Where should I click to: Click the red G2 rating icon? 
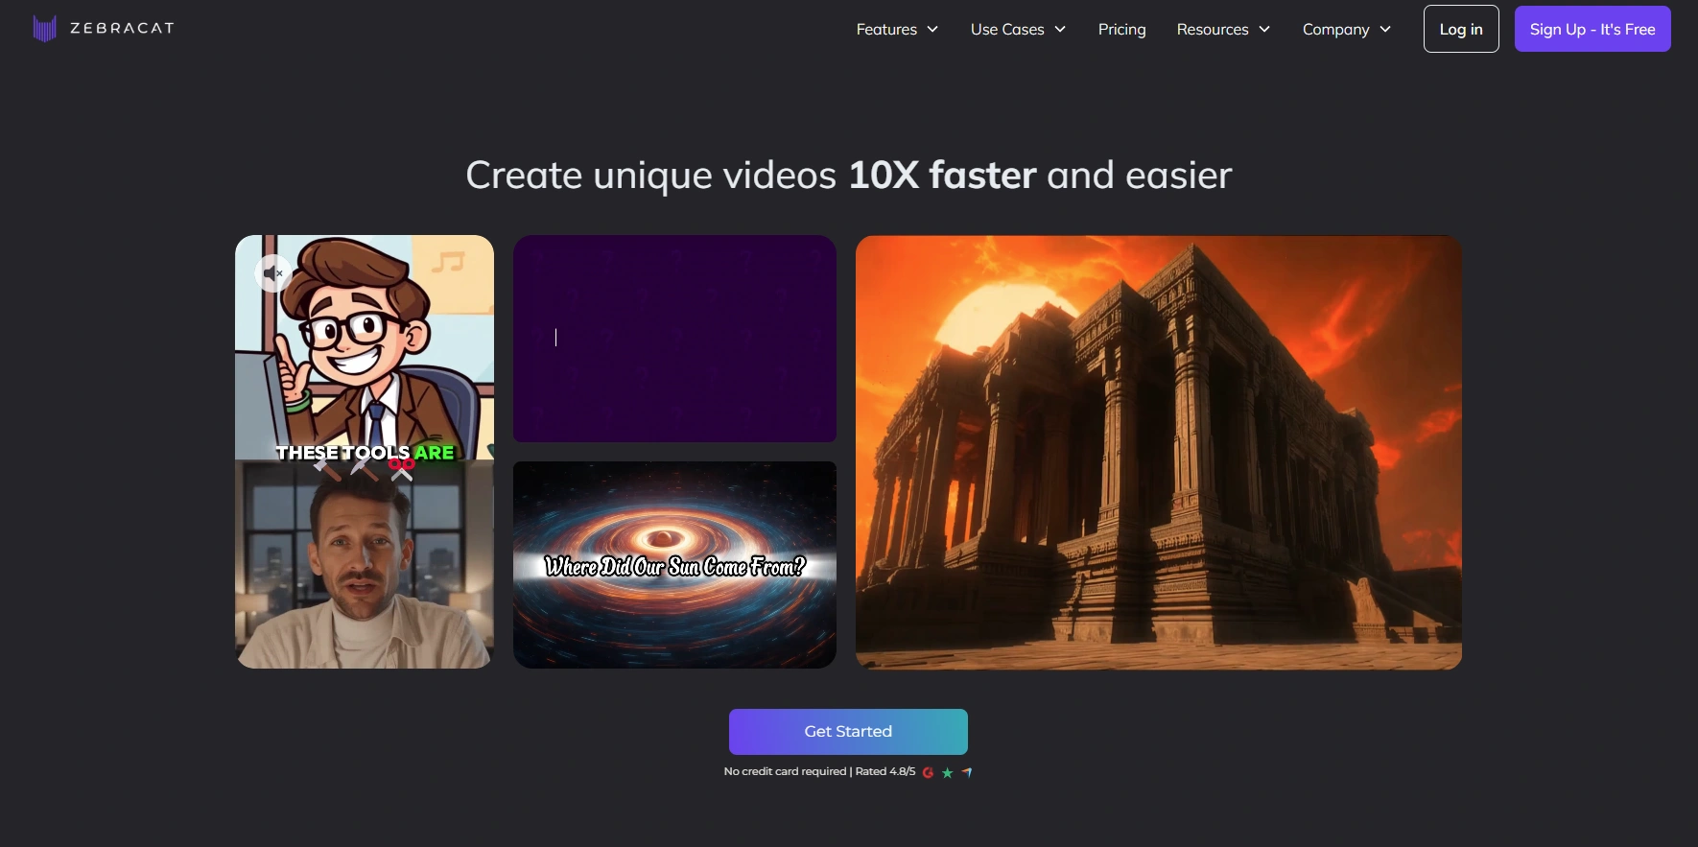pos(928,772)
